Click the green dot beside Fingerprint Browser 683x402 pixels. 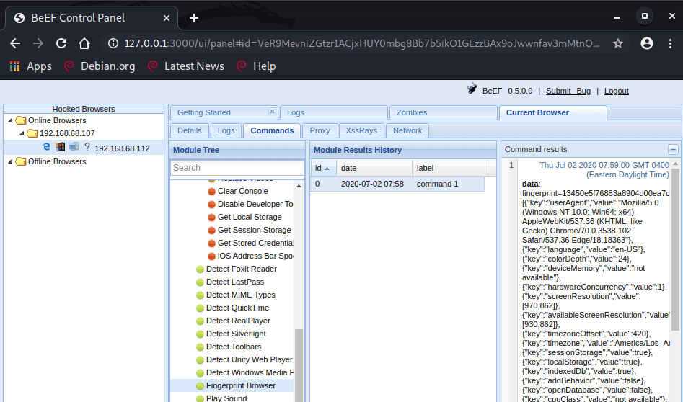(x=200, y=386)
